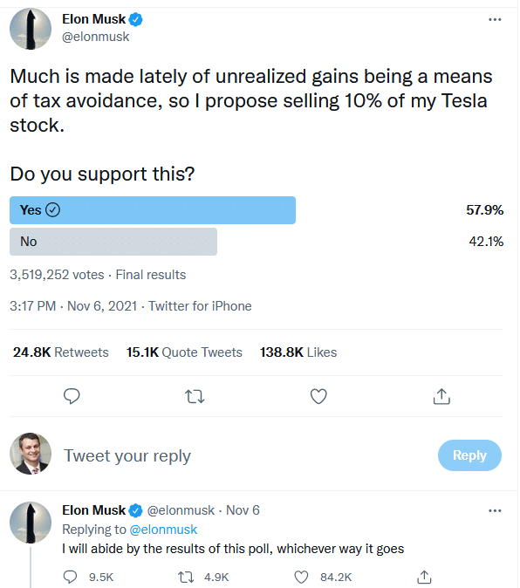520x588 pixels.
Task: Click the blue Reply button
Action: pos(469,455)
